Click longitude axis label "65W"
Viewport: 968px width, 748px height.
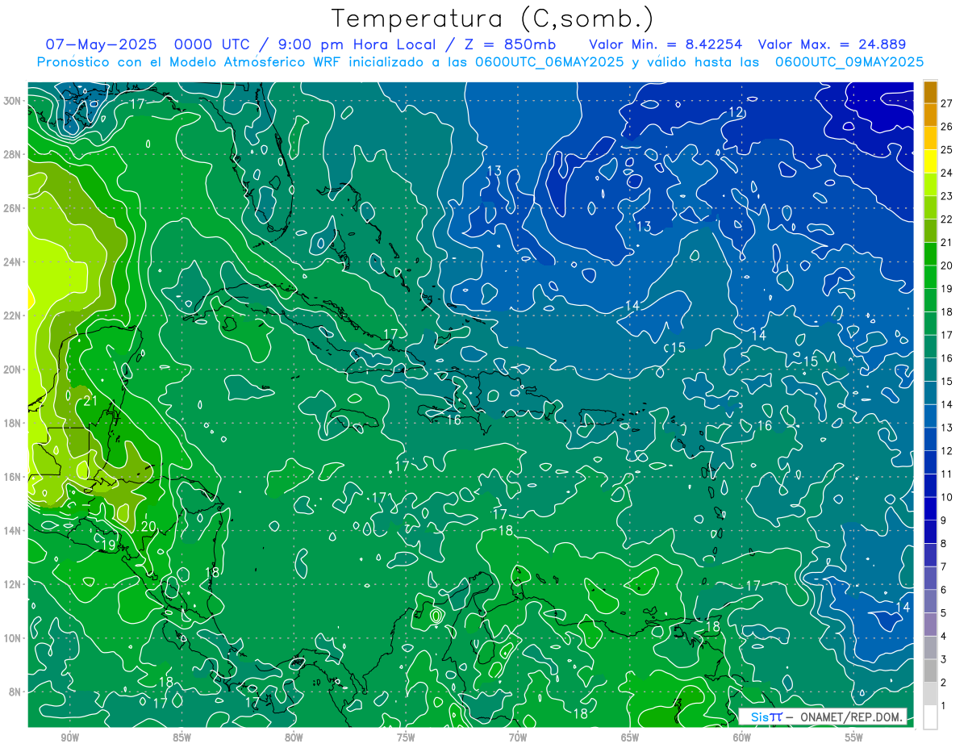[x=630, y=738]
